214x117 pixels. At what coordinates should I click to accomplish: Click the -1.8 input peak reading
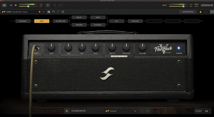[41, 4]
